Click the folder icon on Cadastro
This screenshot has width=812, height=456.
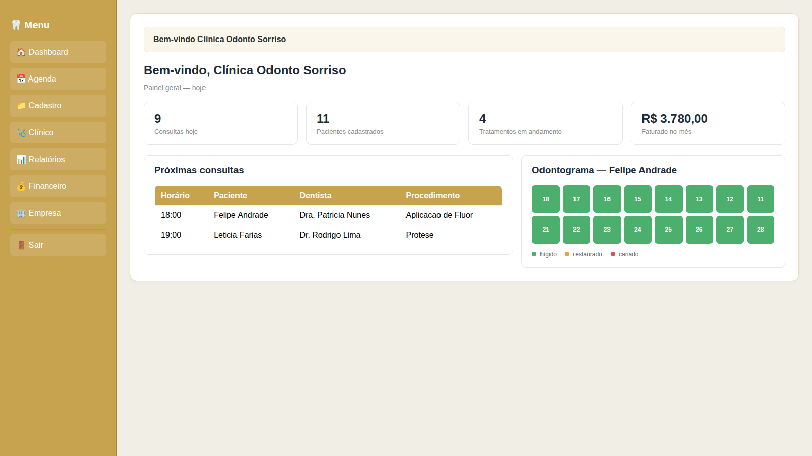click(x=21, y=106)
